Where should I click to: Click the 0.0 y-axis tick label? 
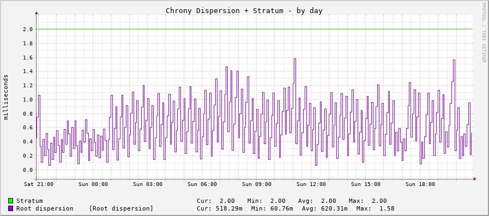(28, 170)
